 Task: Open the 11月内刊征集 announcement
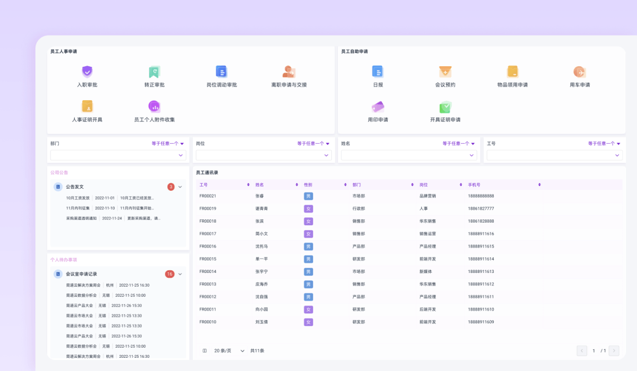(x=78, y=208)
